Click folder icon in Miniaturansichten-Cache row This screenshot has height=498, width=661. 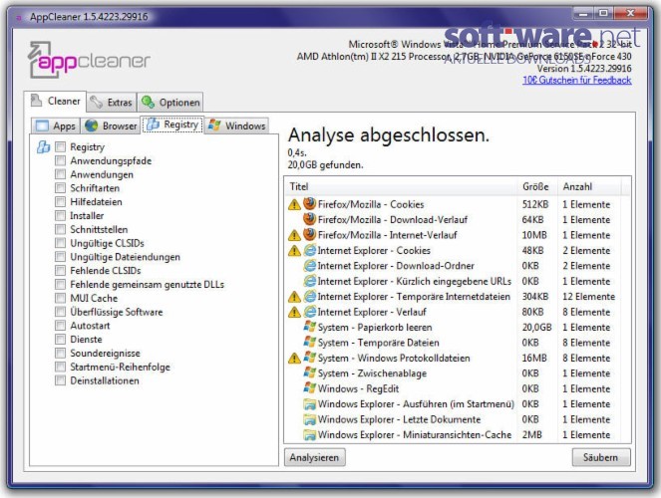310,434
